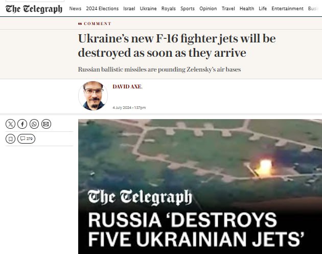
Task: Open the News section
Action: click(75, 9)
